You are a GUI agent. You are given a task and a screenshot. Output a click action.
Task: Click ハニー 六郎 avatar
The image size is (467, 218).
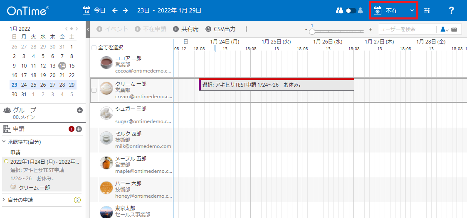pos(106,188)
